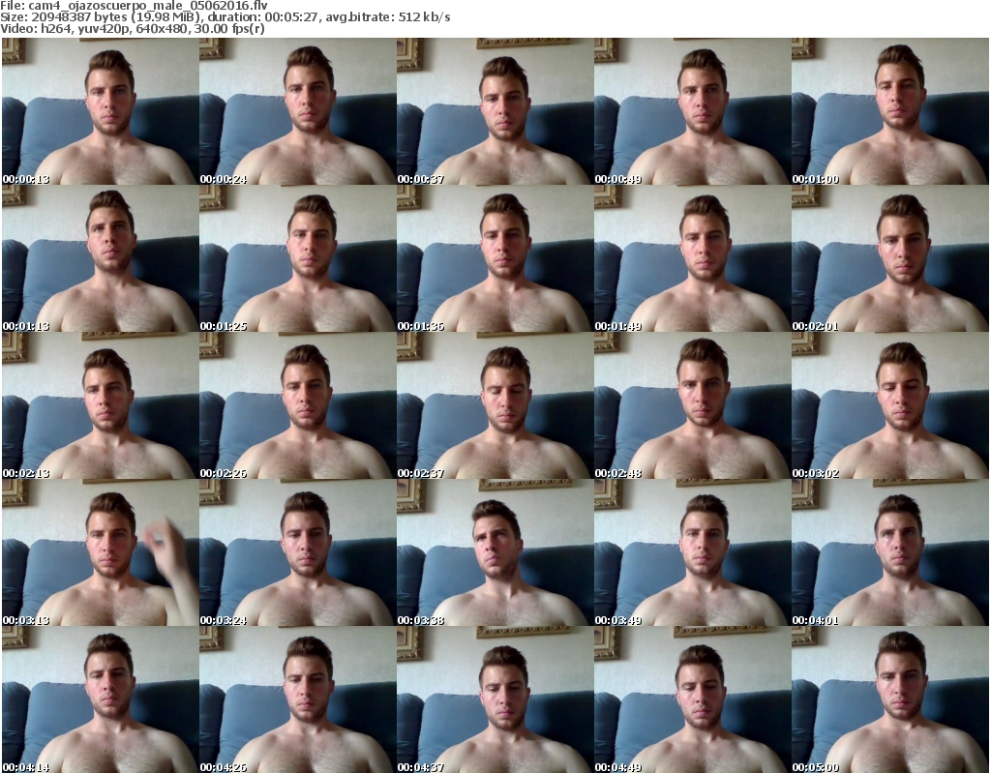Select the thumbnail stamped 00:00:13
This screenshot has width=991, height=773.
click(x=100, y=111)
